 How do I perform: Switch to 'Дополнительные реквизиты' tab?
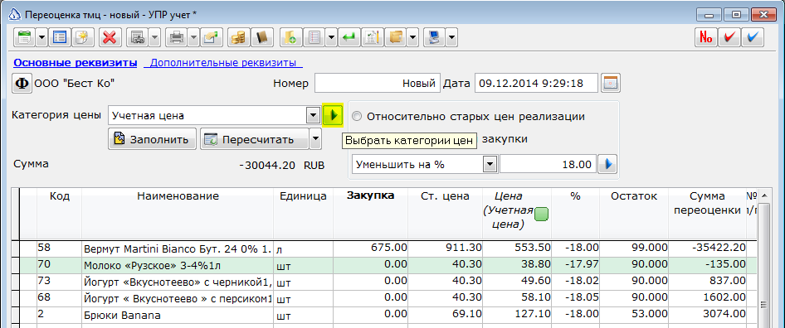[x=223, y=63]
